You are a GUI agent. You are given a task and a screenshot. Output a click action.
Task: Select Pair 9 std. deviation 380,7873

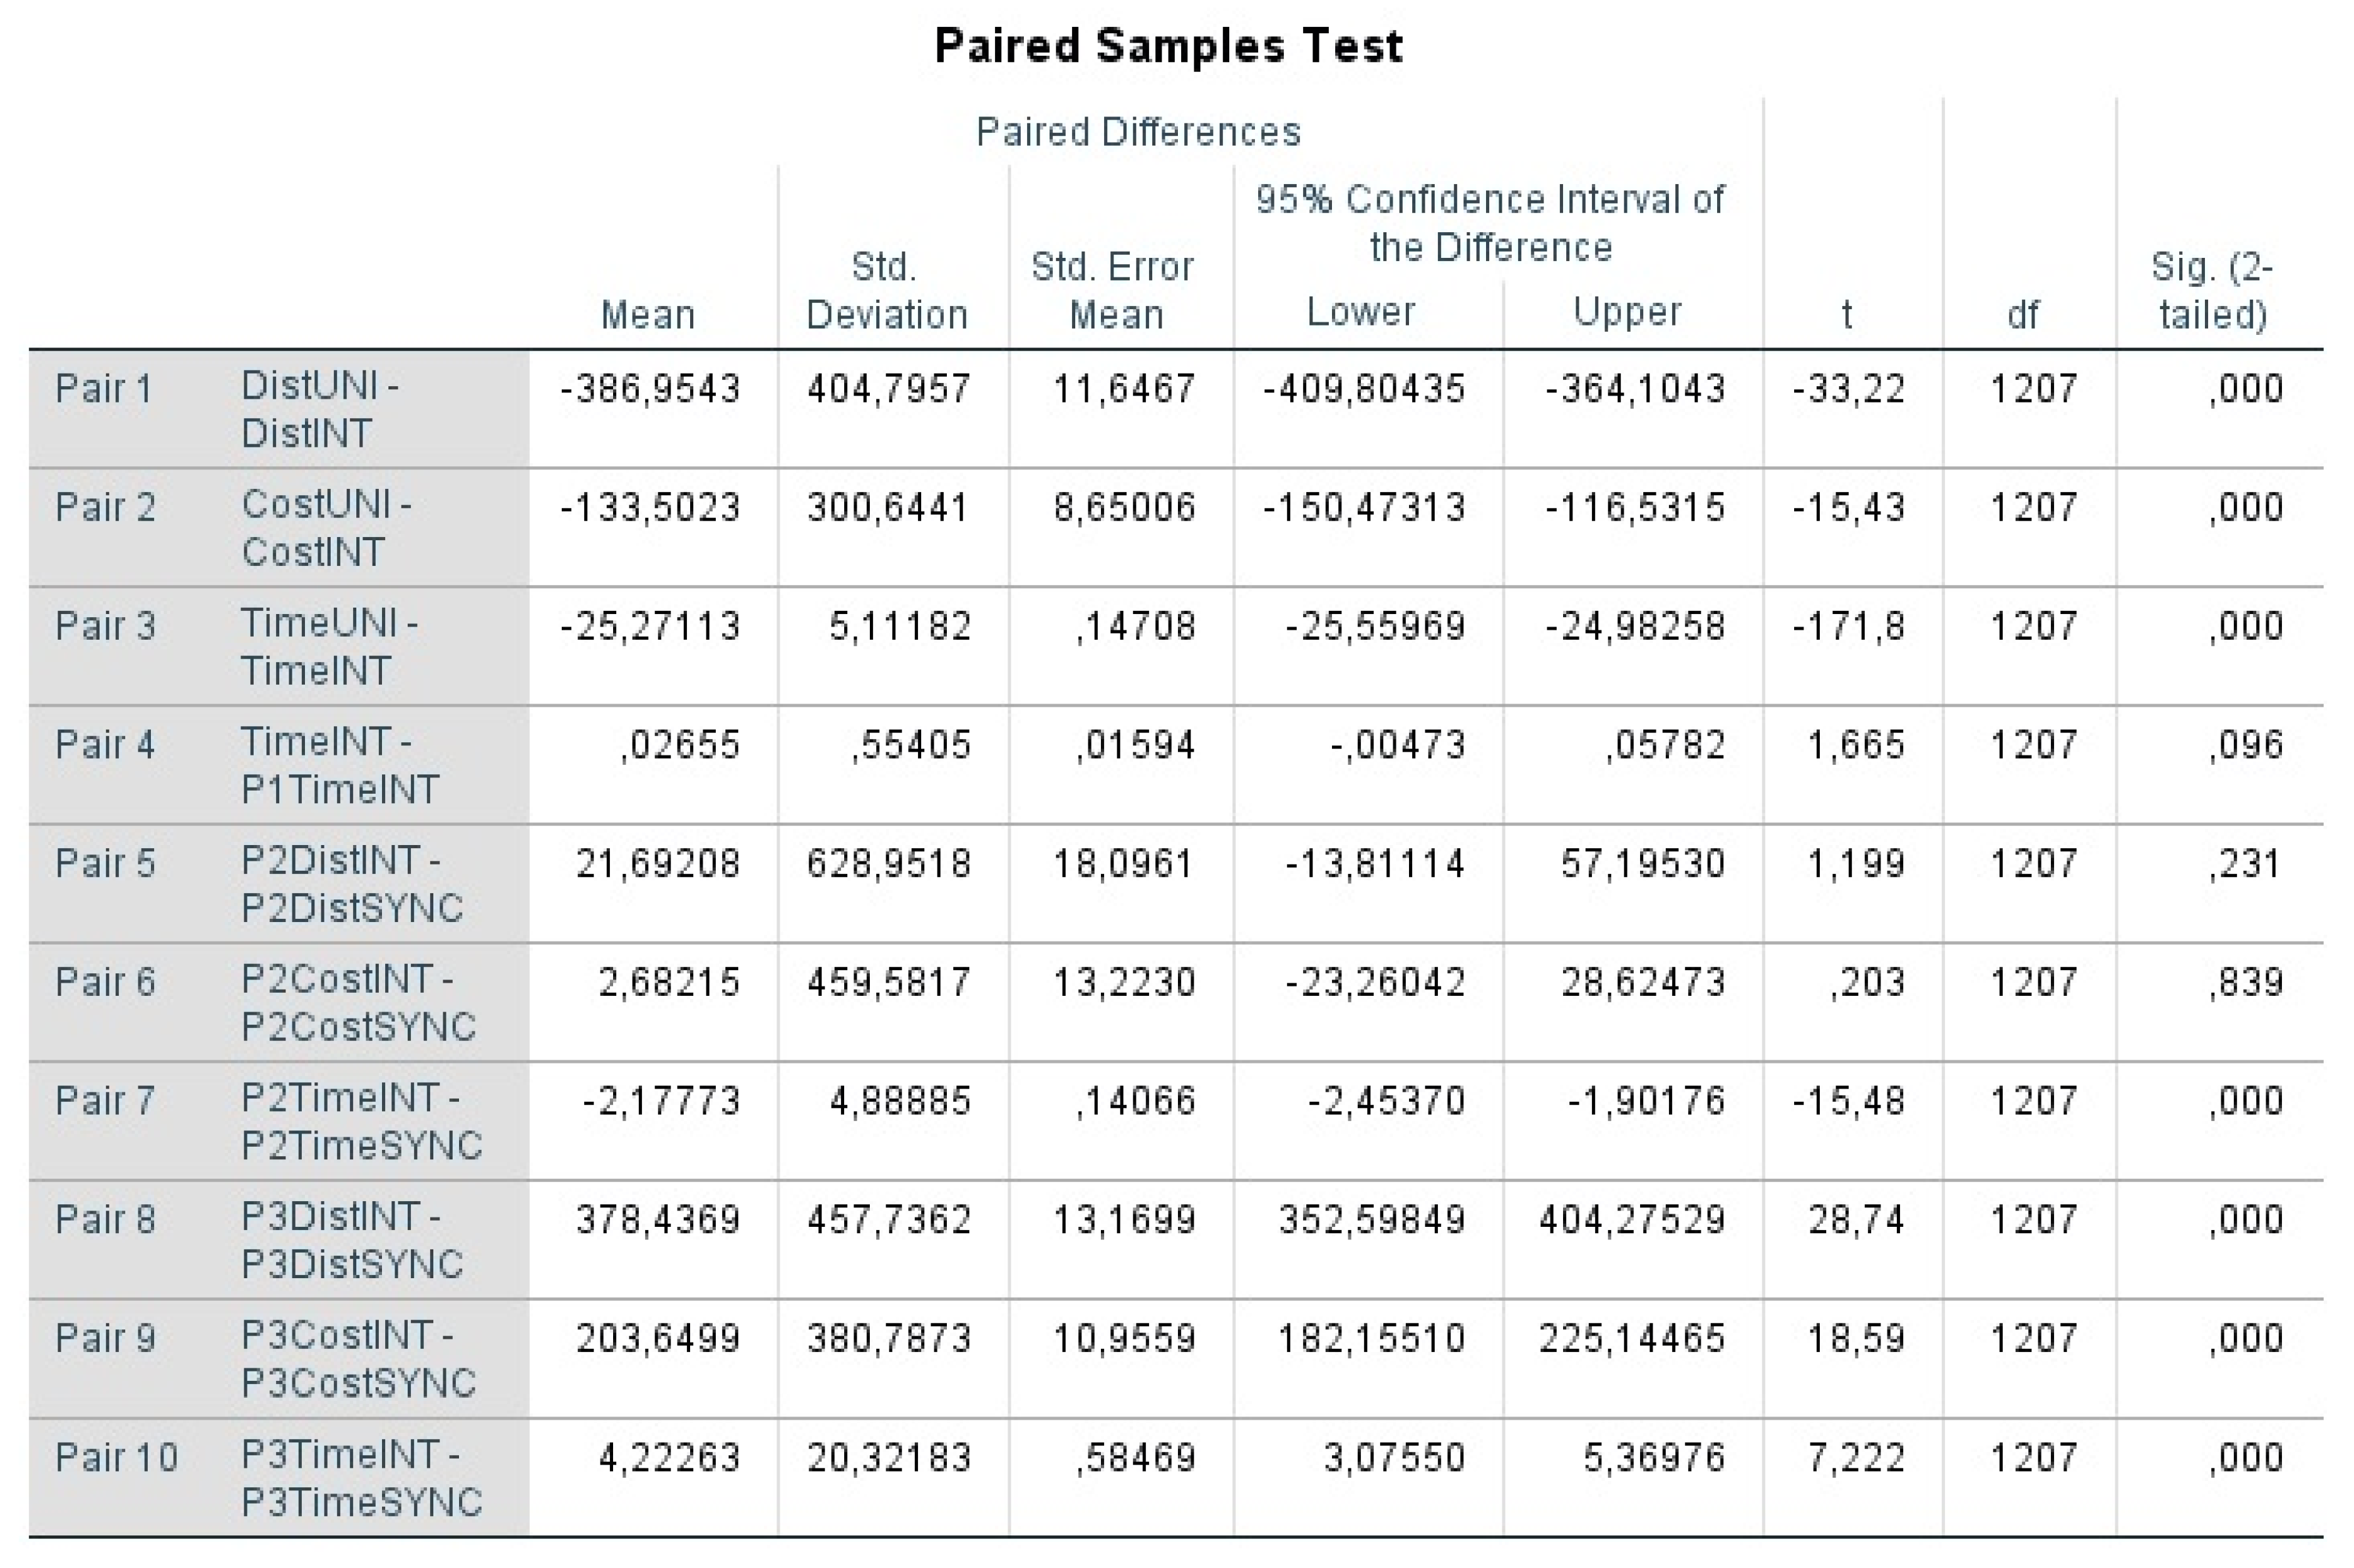889,1338
